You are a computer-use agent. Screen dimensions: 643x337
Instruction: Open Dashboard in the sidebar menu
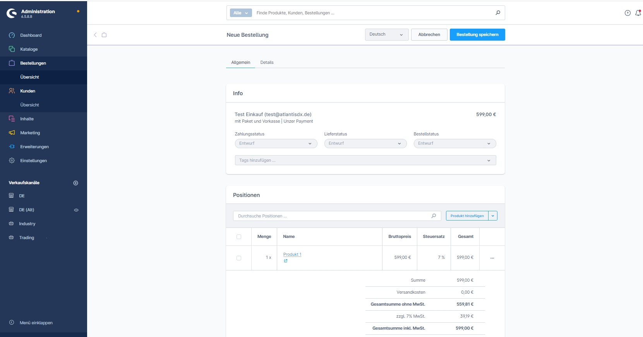31,35
